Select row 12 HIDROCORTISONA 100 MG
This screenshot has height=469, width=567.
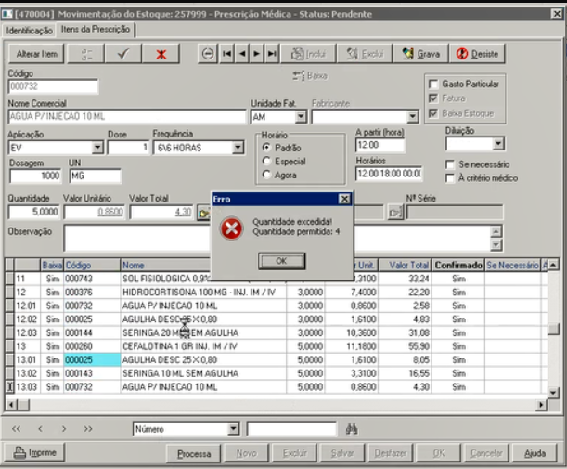[277, 292]
